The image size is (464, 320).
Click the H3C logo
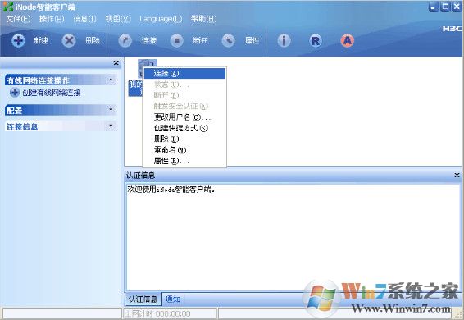(453, 29)
